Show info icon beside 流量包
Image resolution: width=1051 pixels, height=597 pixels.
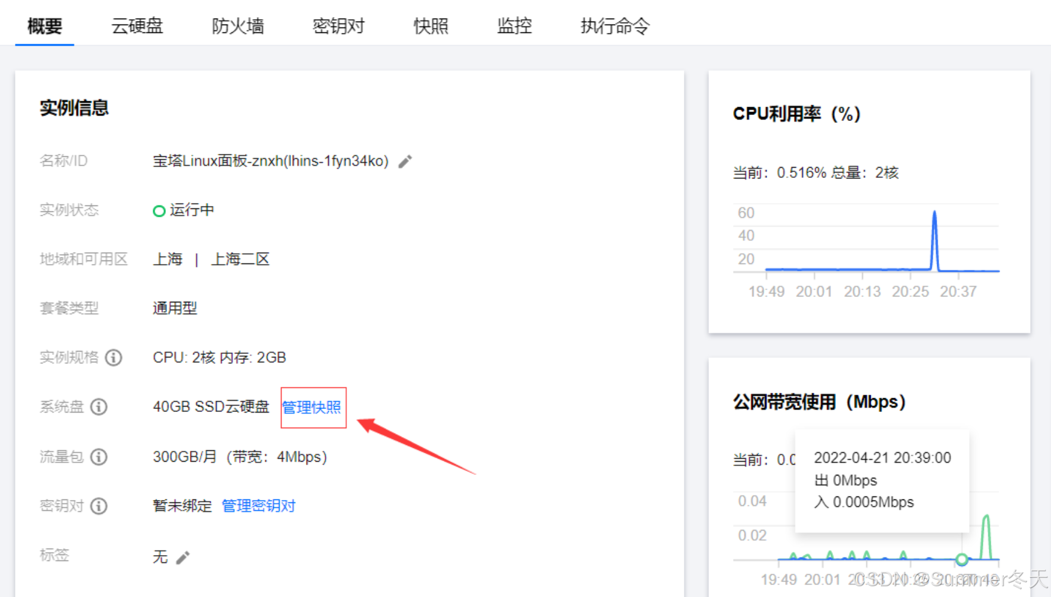[99, 457]
